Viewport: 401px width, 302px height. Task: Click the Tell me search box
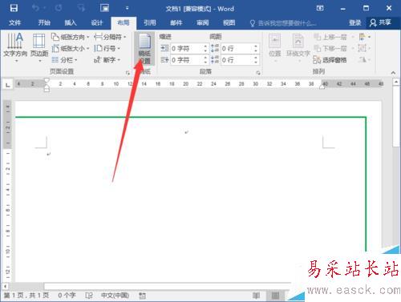(x=283, y=23)
